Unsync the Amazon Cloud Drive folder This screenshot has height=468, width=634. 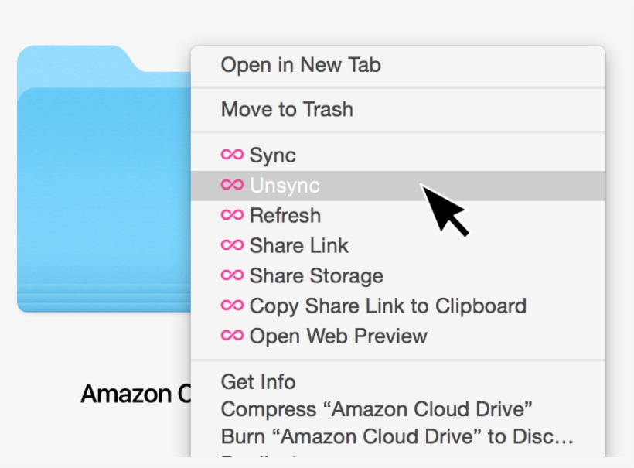(285, 185)
